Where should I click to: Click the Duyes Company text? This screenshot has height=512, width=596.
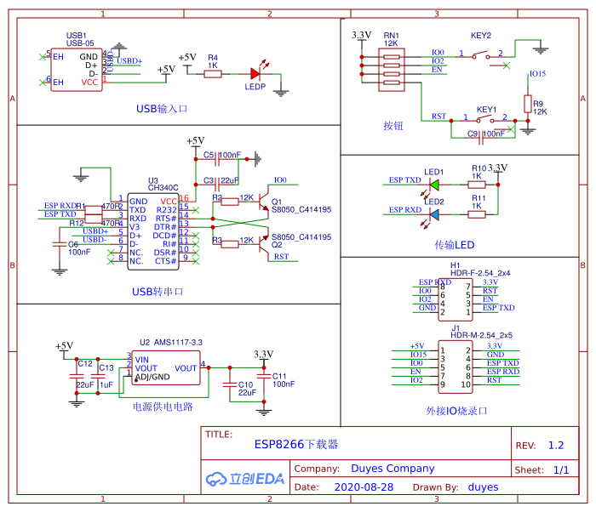(x=393, y=469)
